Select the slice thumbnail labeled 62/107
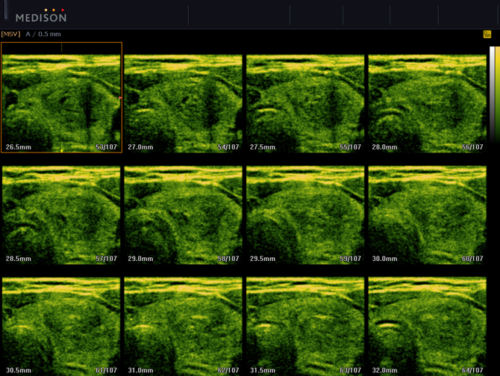The image size is (500, 376). [x=183, y=327]
